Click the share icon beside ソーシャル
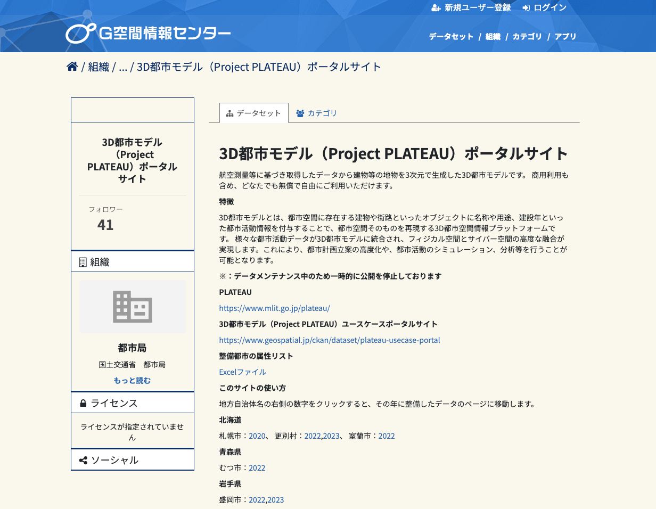The width and height of the screenshot is (656, 509). pyautogui.click(x=83, y=460)
